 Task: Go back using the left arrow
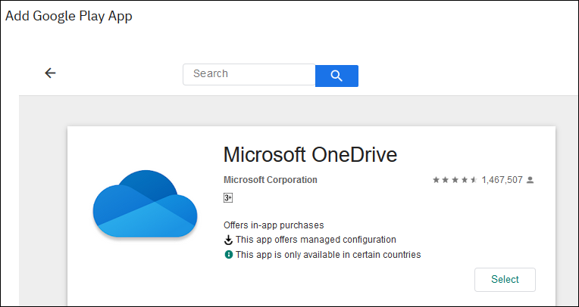coord(50,73)
